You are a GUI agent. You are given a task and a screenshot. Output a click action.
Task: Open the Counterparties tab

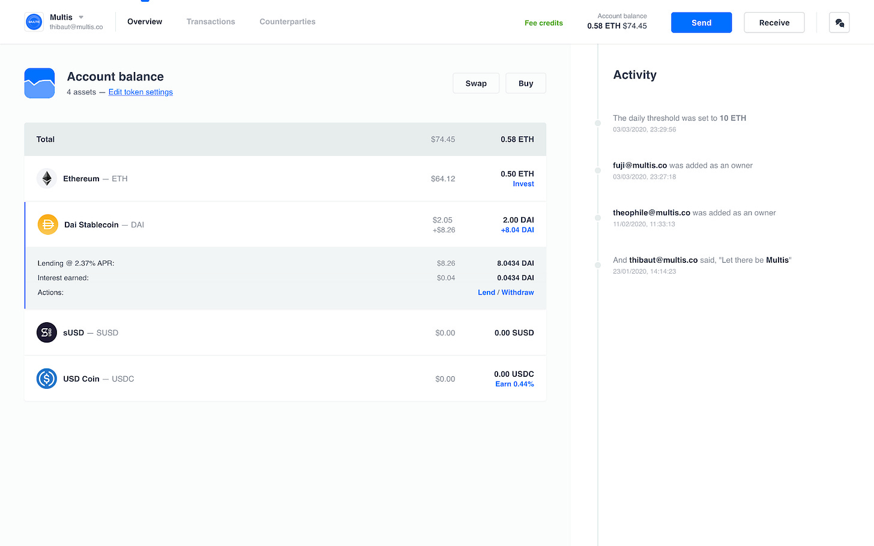[288, 22]
